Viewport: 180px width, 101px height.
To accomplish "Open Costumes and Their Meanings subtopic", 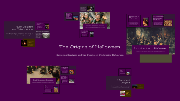I will click(68, 70).
